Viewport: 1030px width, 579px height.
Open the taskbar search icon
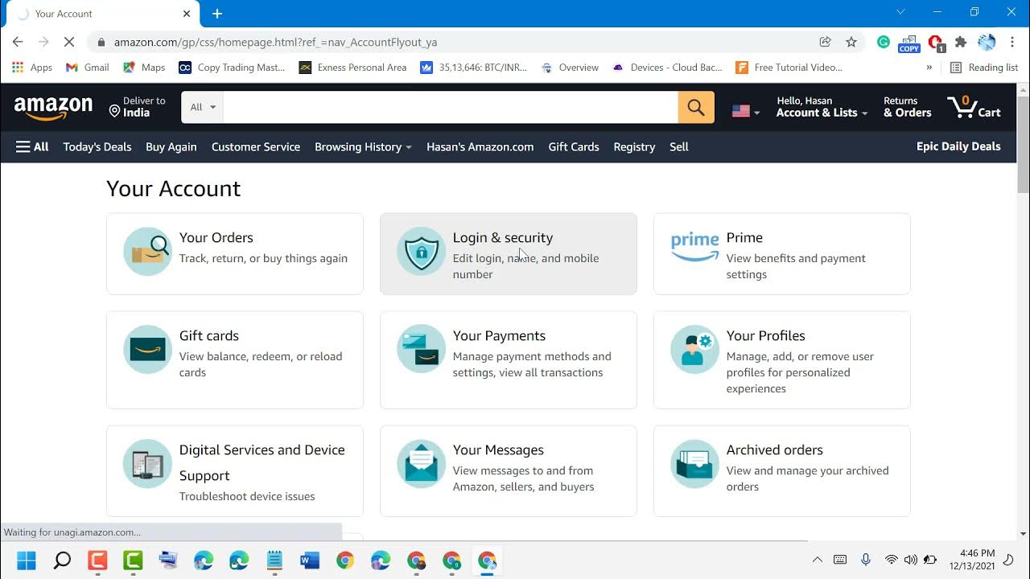coord(62,561)
